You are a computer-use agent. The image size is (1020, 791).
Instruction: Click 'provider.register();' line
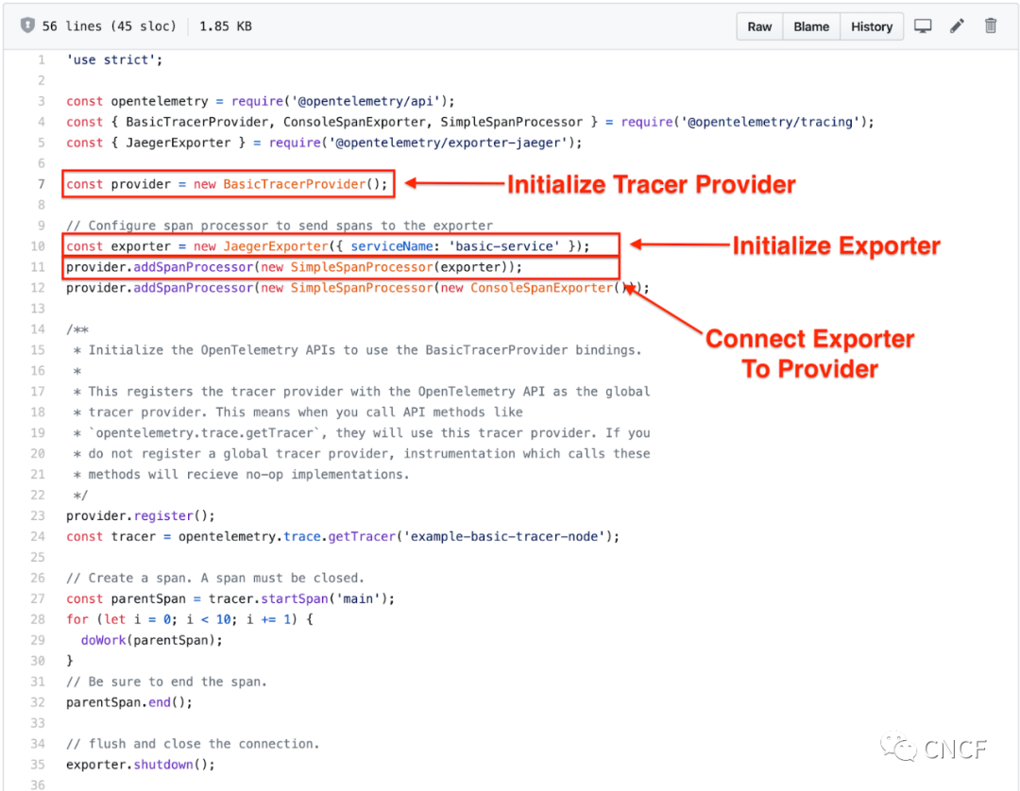point(141,515)
